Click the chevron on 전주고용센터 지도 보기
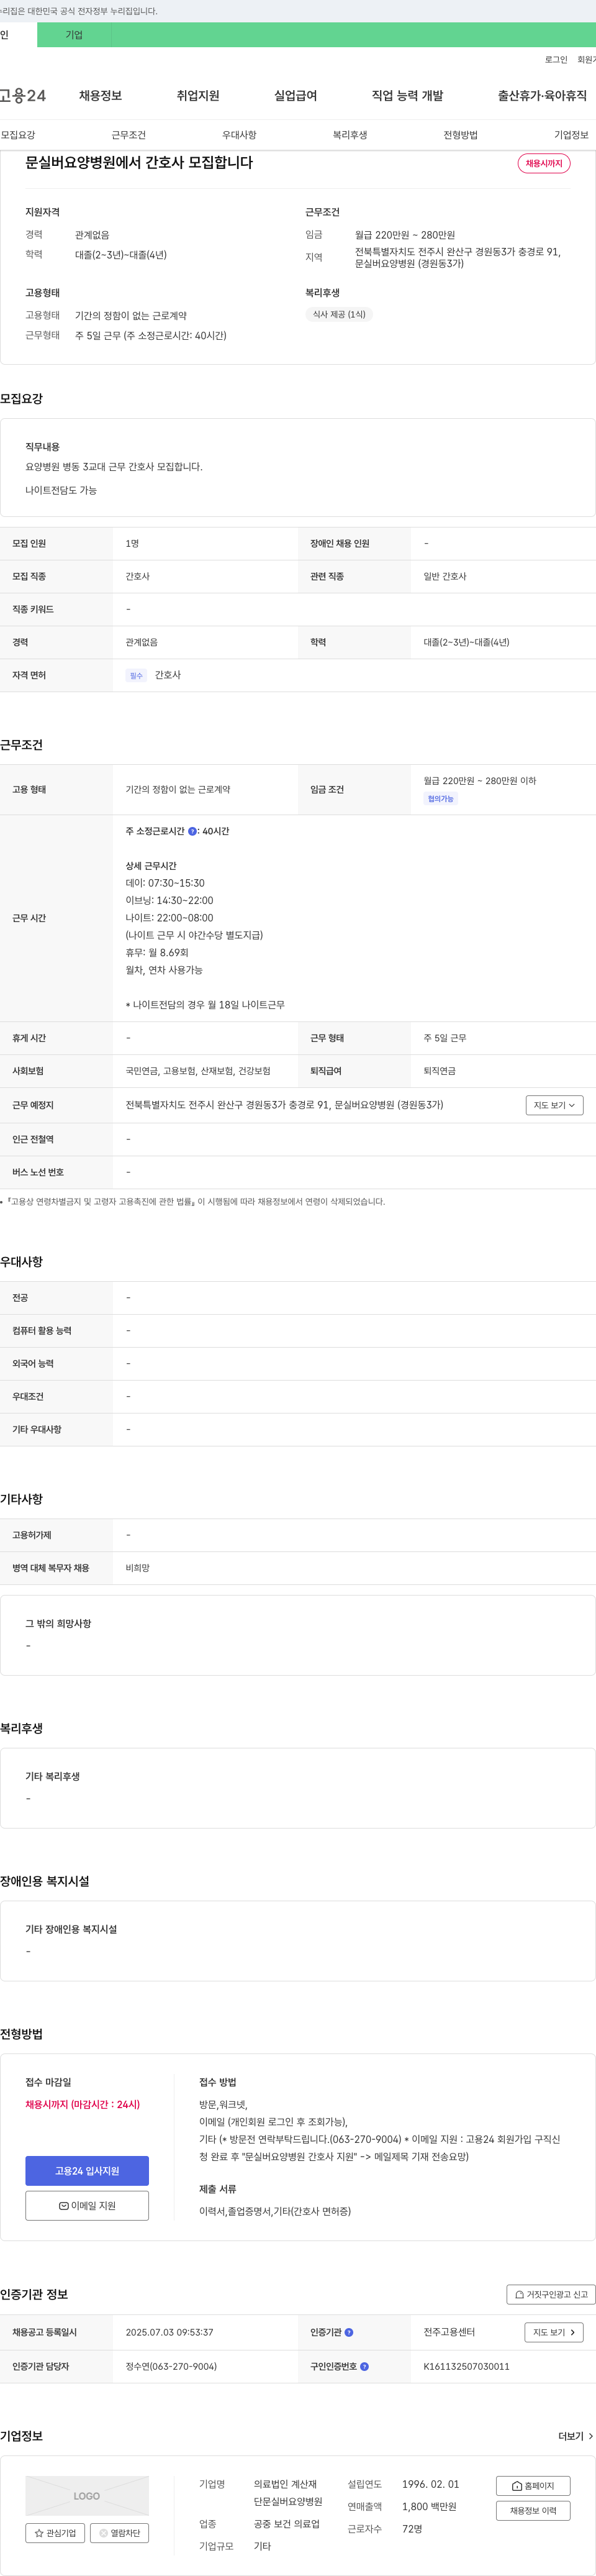Viewport: 596px width, 2576px height. click(x=572, y=2332)
